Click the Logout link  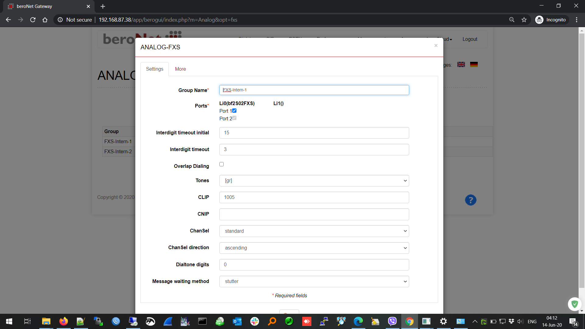(x=470, y=39)
